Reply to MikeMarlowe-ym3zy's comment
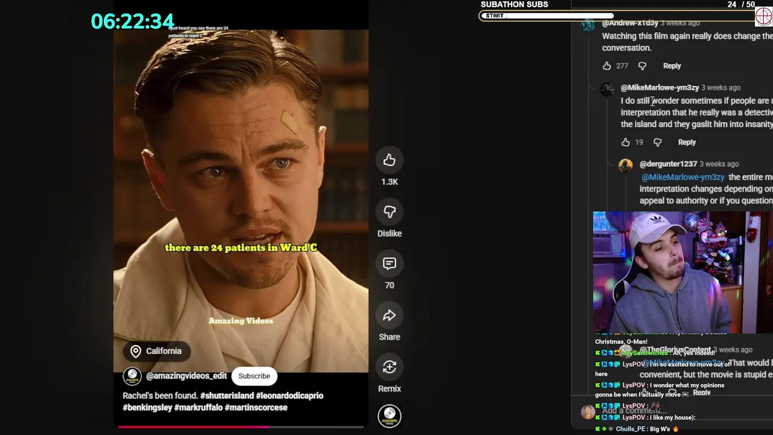 coord(687,142)
